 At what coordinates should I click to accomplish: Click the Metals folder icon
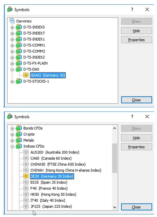click(19, 140)
